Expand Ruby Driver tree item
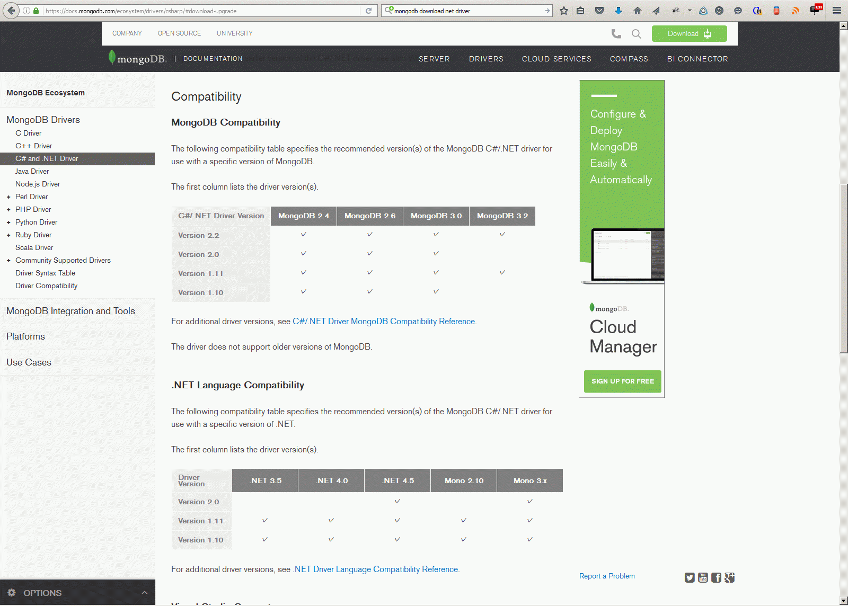This screenshot has height=606, width=848. (8, 235)
